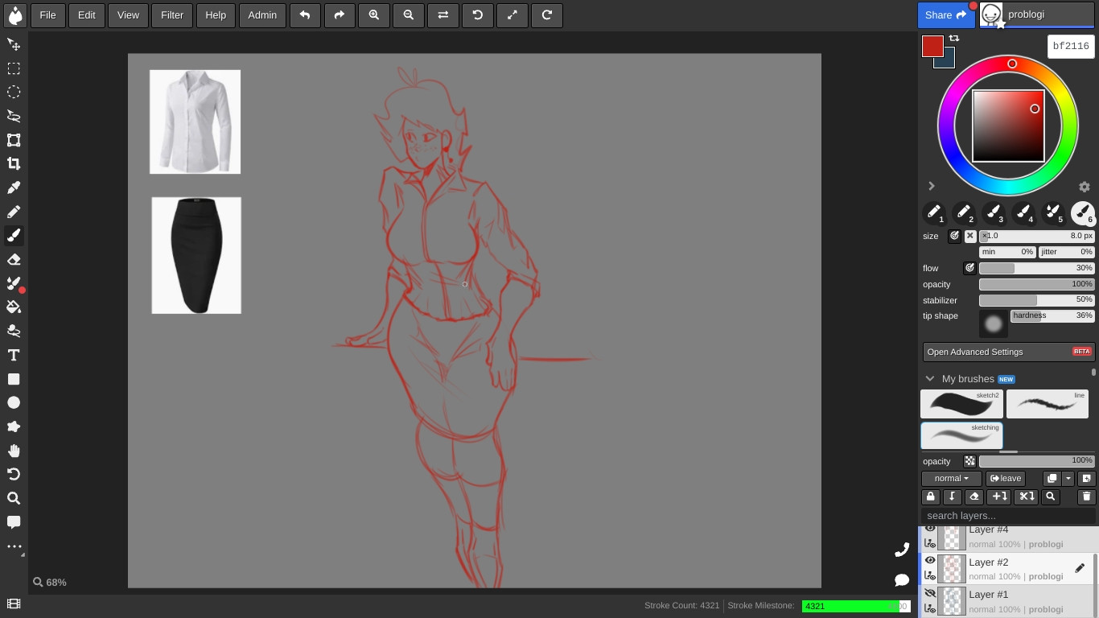Adjust the brush flow slider
The width and height of the screenshot is (1099, 618).
tap(1036, 268)
